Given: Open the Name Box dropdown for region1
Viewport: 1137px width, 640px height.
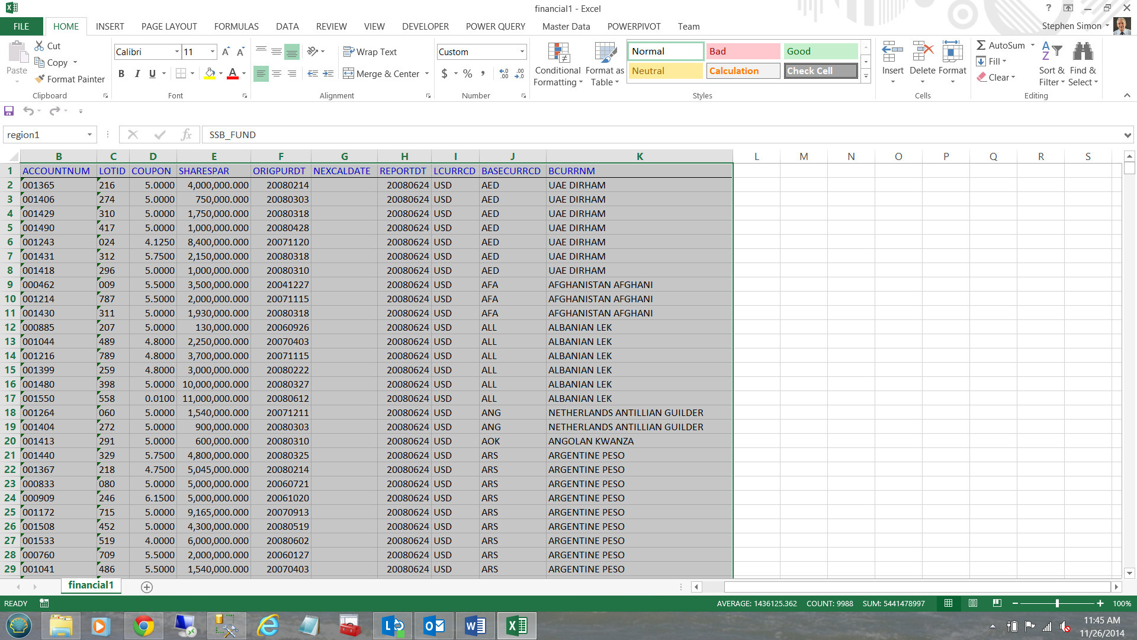Looking at the screenshot, I should click(x=89, y=135).
